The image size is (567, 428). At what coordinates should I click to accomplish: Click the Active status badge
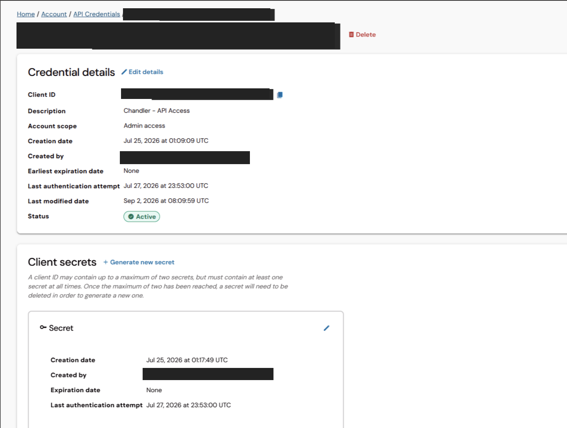coord(141,216)
